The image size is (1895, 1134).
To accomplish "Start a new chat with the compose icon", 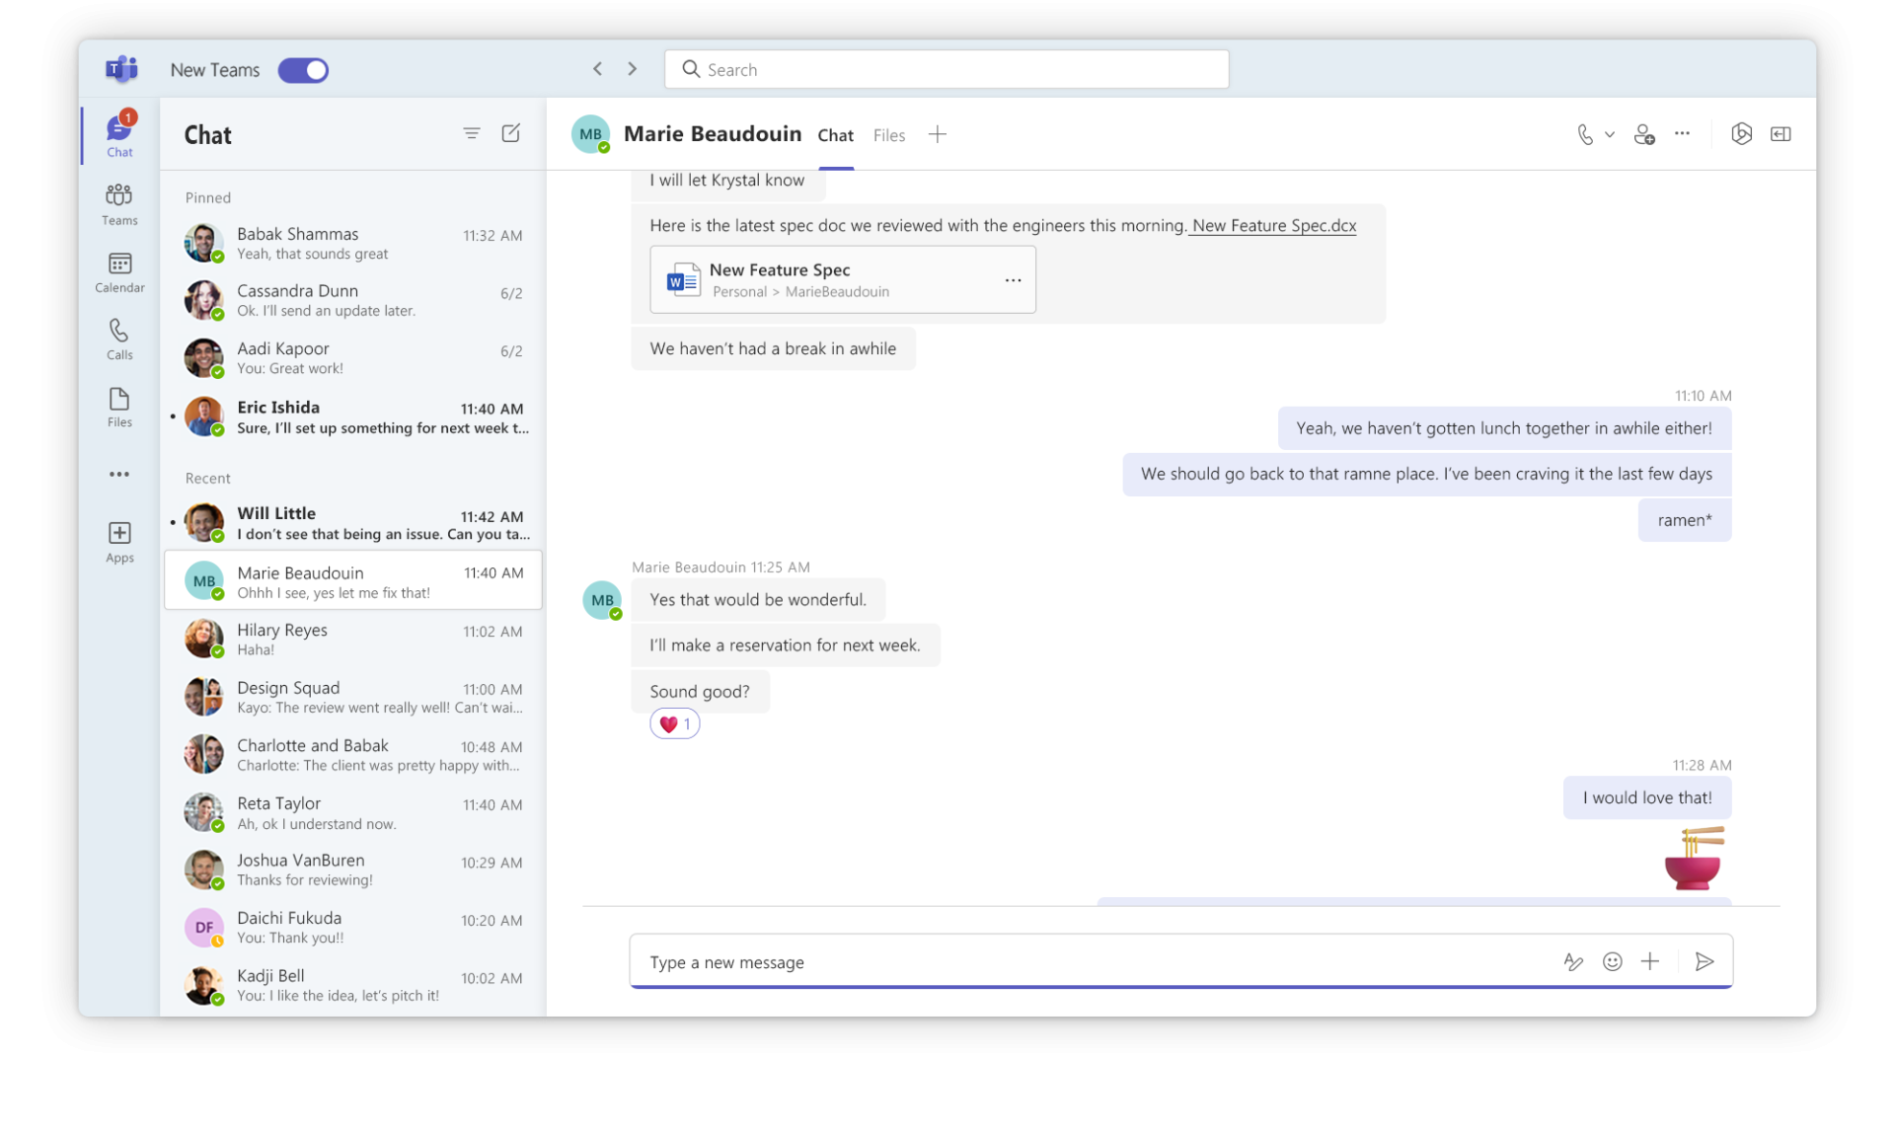I will tap(511, 133).
